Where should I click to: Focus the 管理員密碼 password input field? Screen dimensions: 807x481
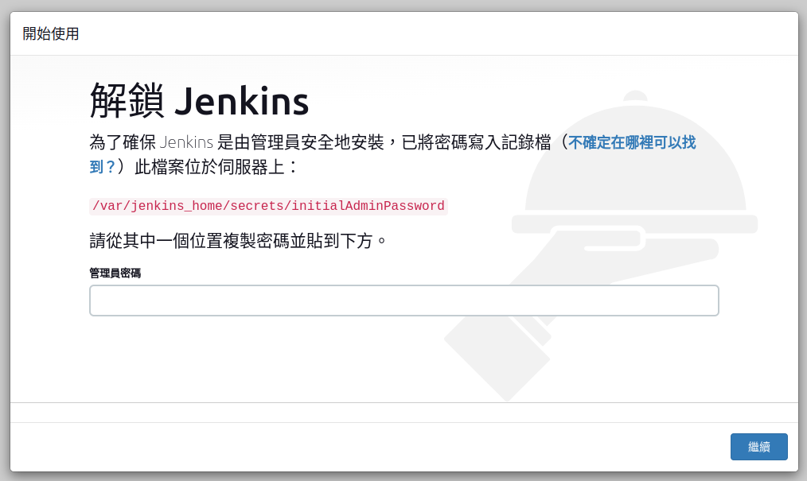[x=404, y=301]
